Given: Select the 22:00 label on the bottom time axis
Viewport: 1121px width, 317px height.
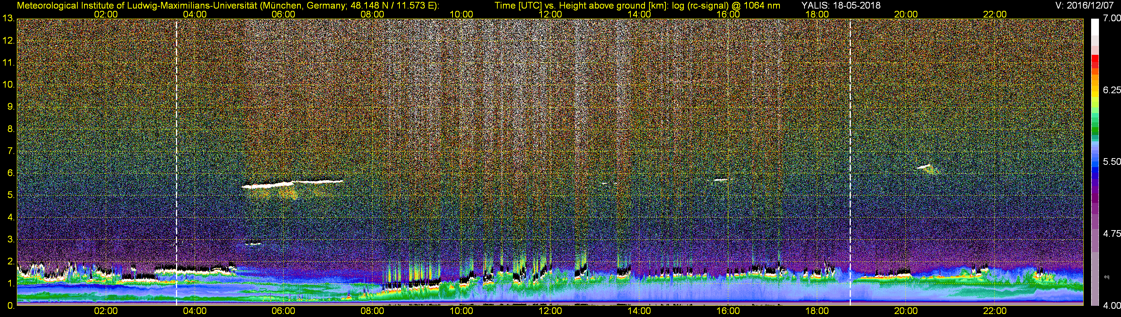Looking at the screenshot, I should (995, 311).
